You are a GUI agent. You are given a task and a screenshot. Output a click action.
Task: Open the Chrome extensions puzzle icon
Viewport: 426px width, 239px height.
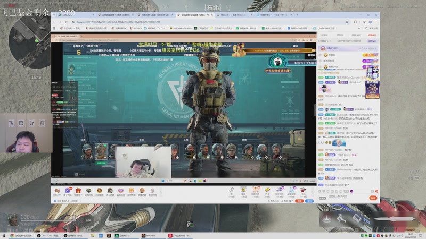[x=355, y=22]
